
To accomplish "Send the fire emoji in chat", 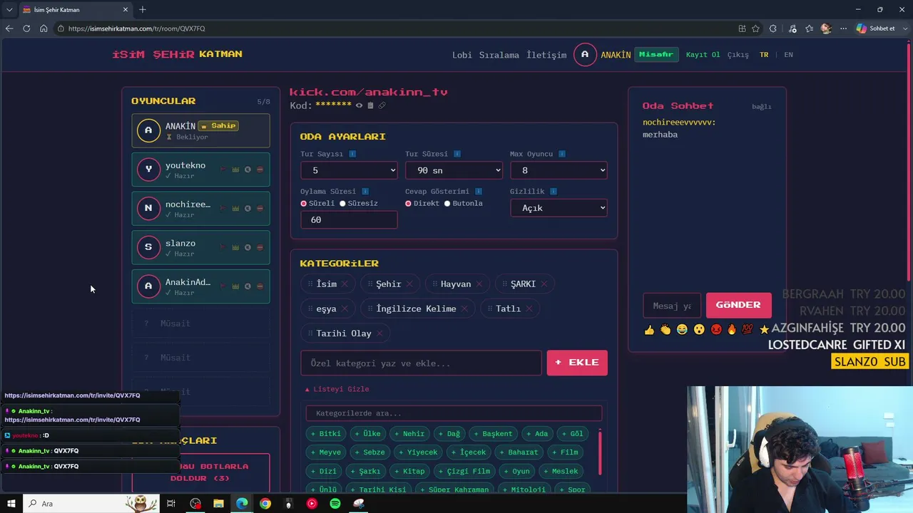I will pos(732,330).
